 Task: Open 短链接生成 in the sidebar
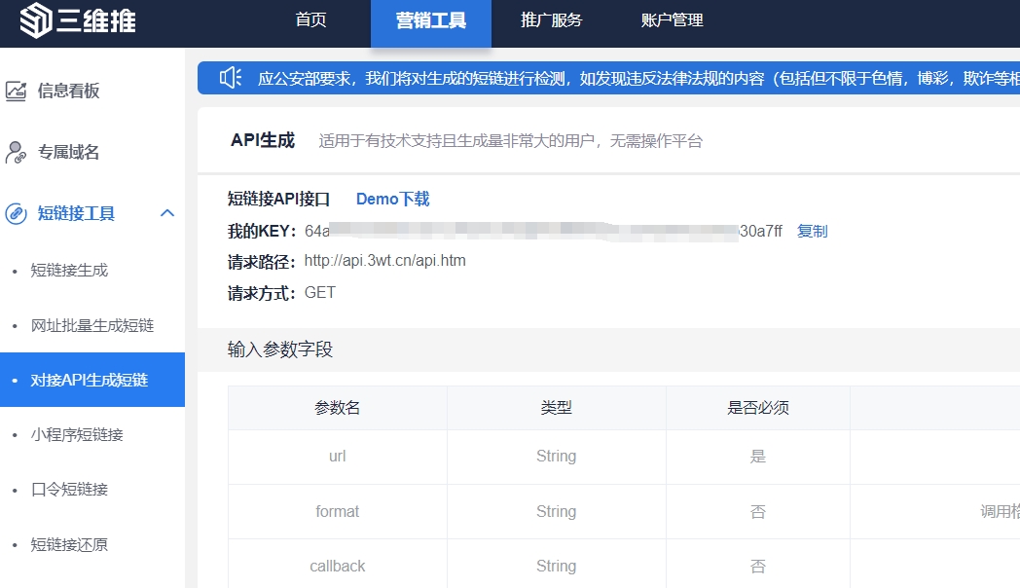(x=69, y=271)
